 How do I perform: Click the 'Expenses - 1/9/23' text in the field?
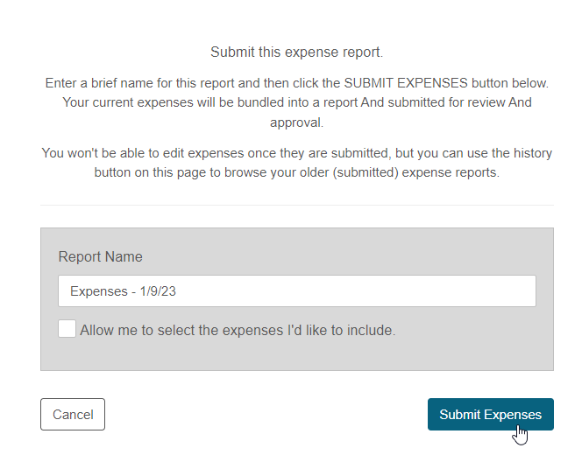123,291
